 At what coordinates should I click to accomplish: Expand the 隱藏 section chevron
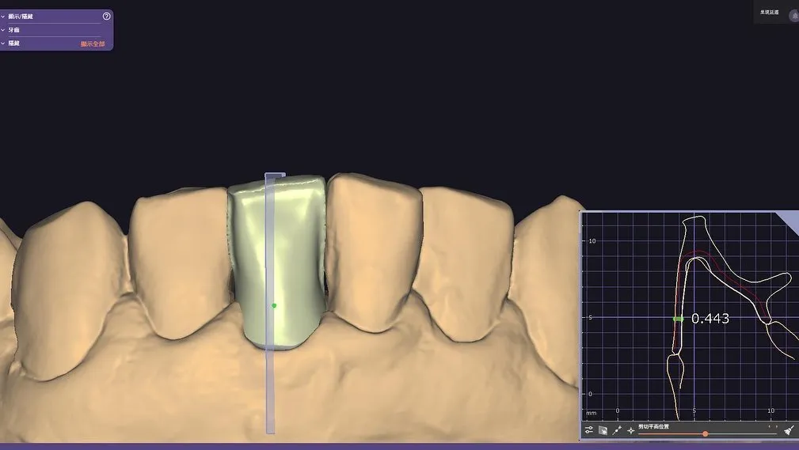pos(3,43)
